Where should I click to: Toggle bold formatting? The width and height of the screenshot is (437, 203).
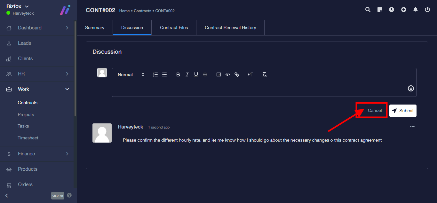(x=178, y=74)
